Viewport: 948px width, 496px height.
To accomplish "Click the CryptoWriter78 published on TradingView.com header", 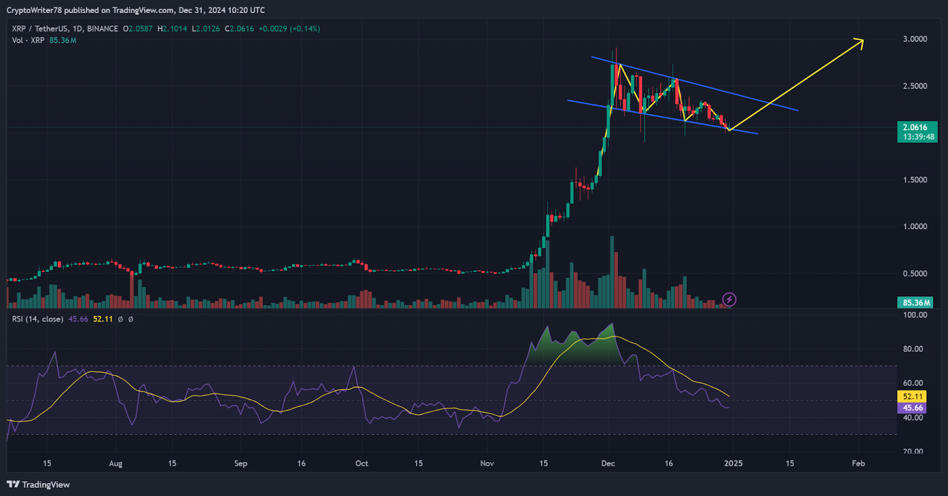I will click(136, 10).
